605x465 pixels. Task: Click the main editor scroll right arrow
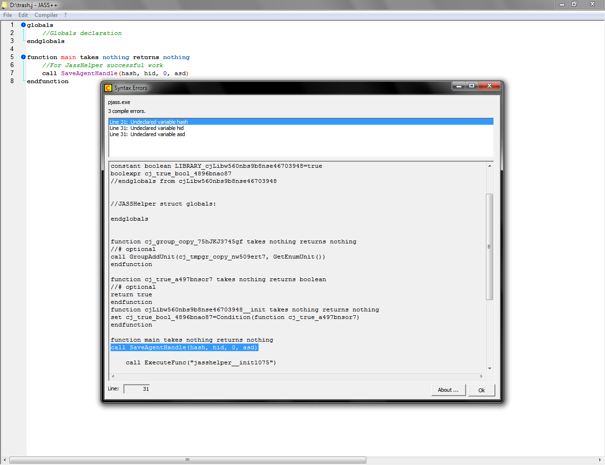(x=600, y=460)
